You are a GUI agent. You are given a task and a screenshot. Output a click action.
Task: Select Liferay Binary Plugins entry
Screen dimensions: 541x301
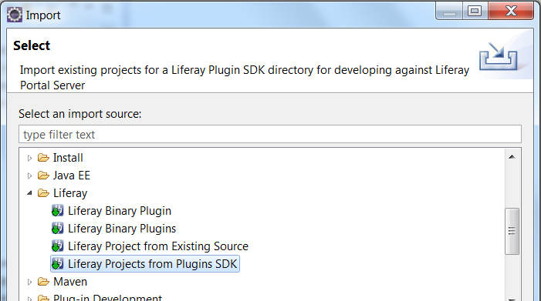coord(122,229)
